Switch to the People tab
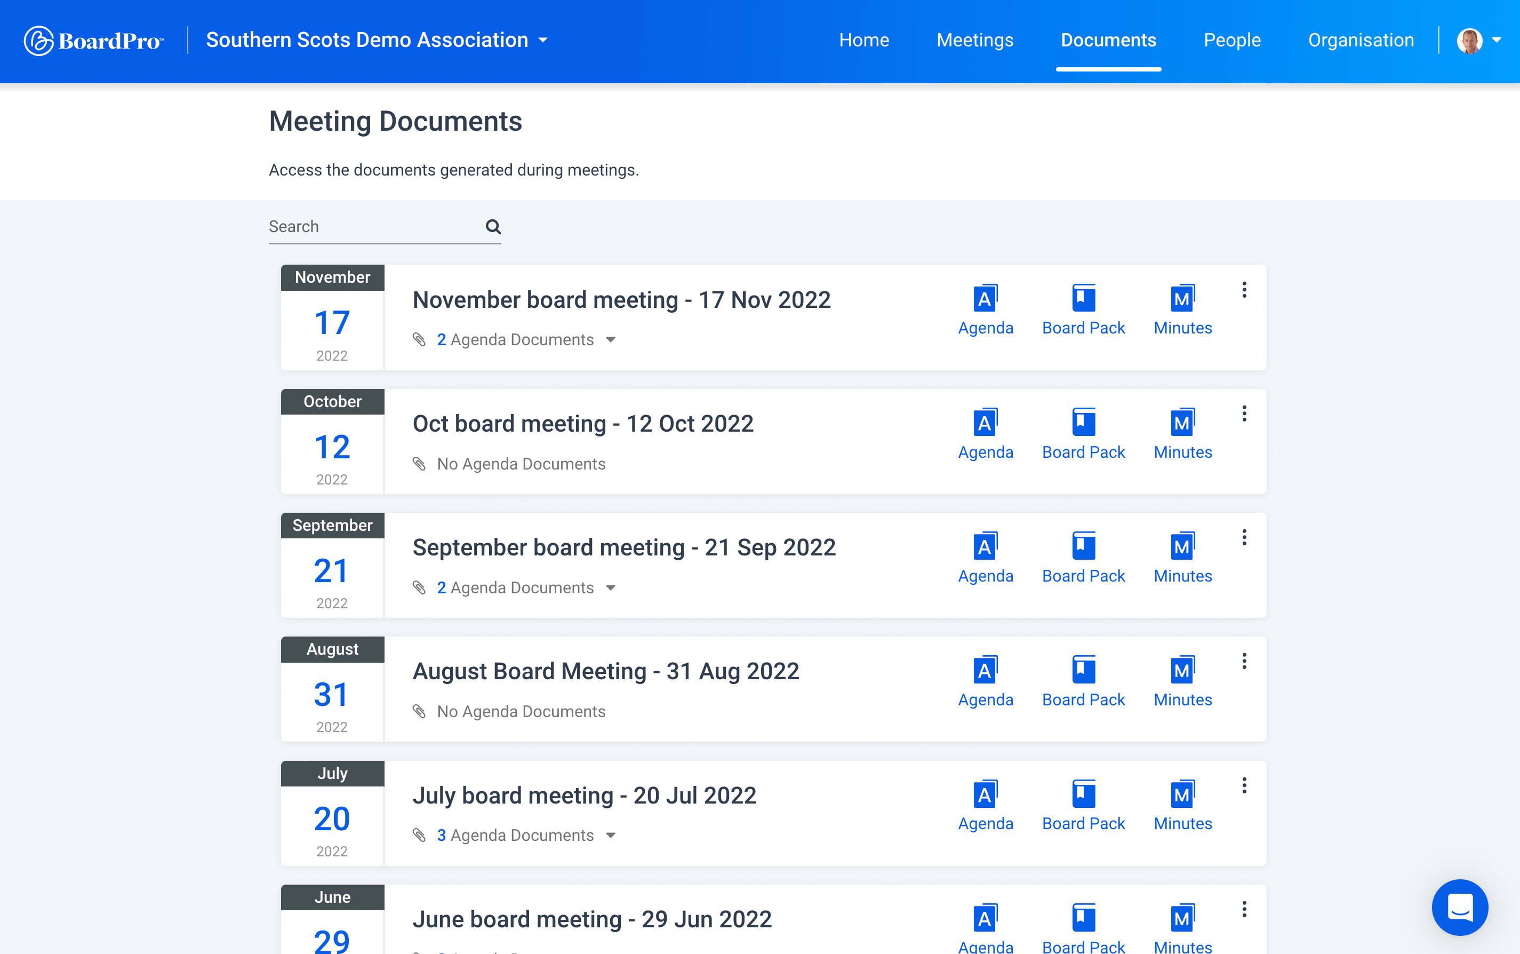 [1232, 39]
